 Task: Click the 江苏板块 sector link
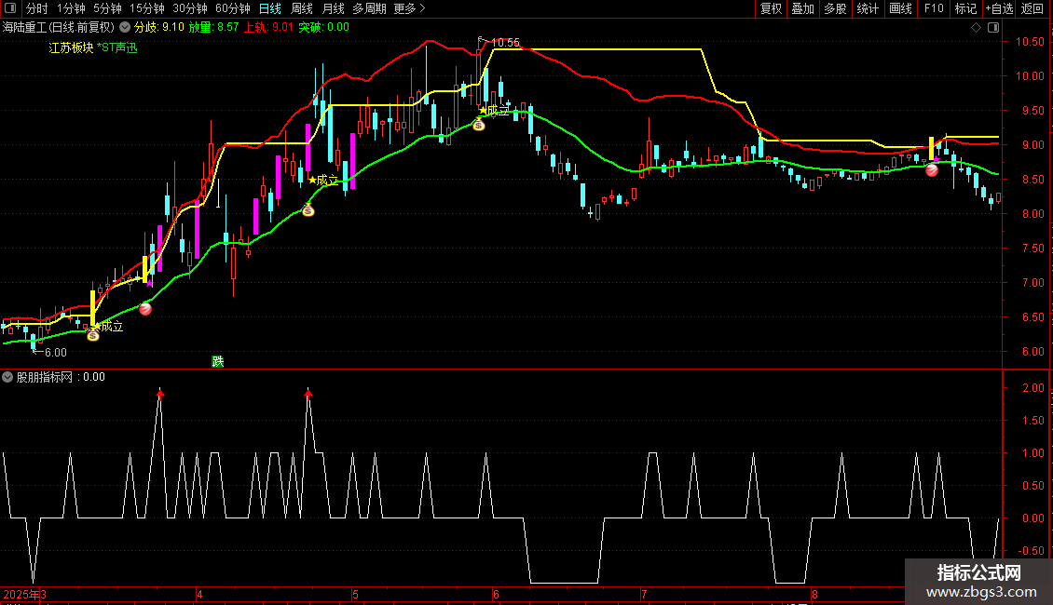71,47
